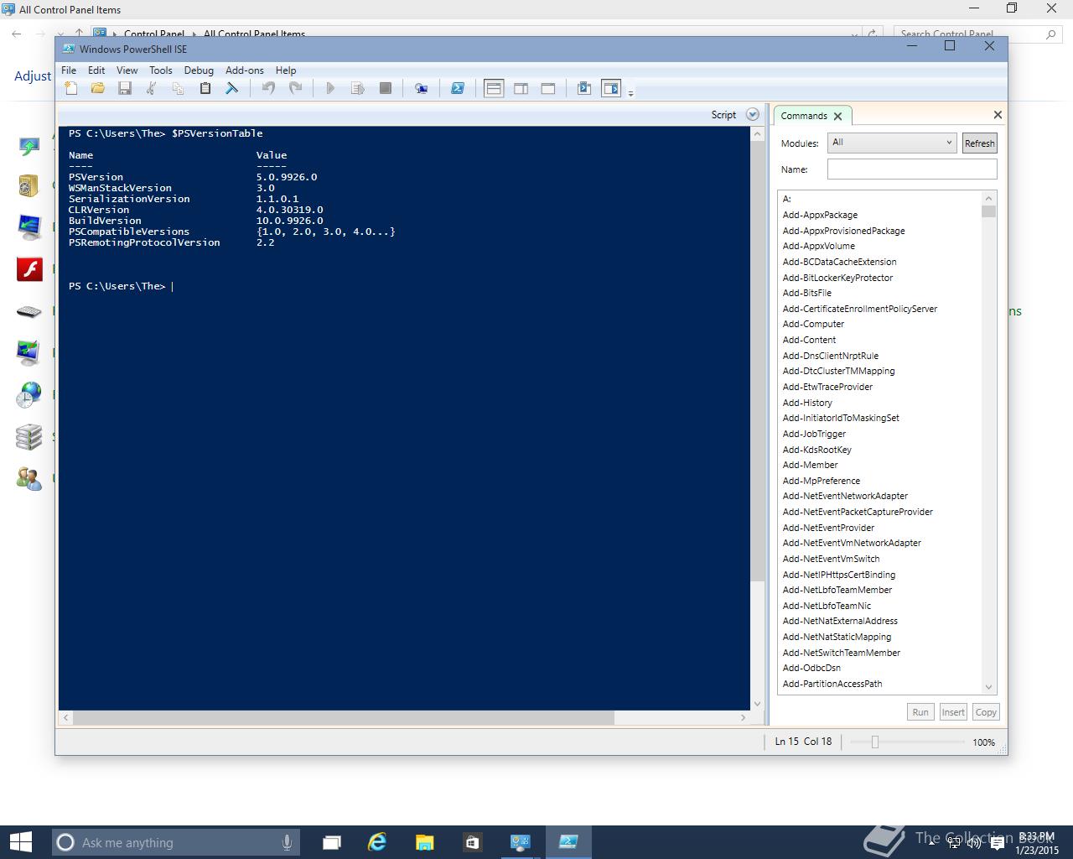Open the Edit menu
The height and width of the screenshot is (859, 1073).
click(x=96, y=70)
